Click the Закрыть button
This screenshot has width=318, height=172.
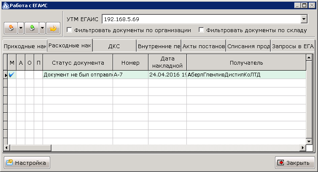(295, 163)
